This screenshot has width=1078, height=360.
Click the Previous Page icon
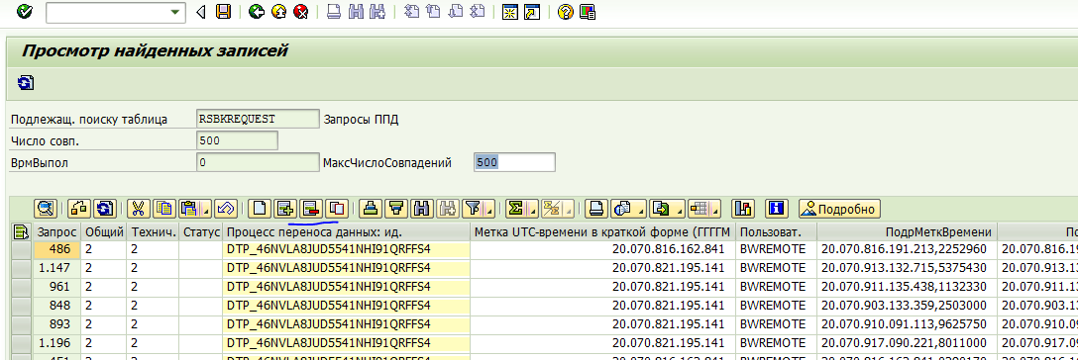(x=432, y=12)
